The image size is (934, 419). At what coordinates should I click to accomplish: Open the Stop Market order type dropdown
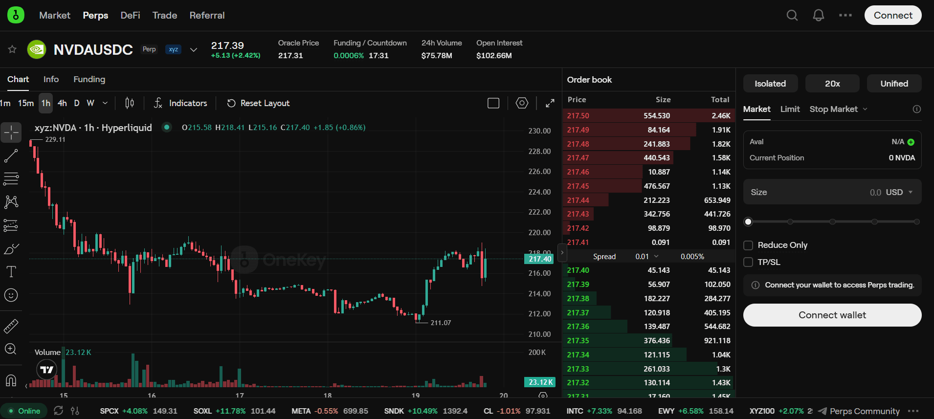[839, 109]
